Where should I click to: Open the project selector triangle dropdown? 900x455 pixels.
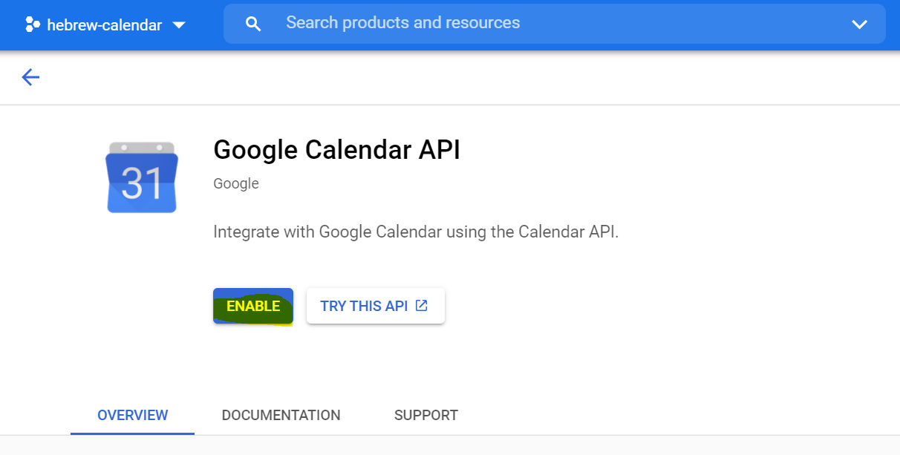179,24
